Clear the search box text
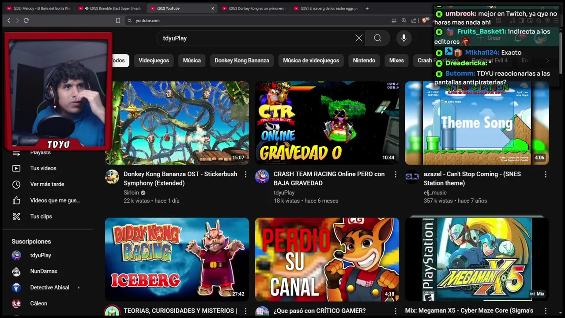565x318 pixels. 359,38
